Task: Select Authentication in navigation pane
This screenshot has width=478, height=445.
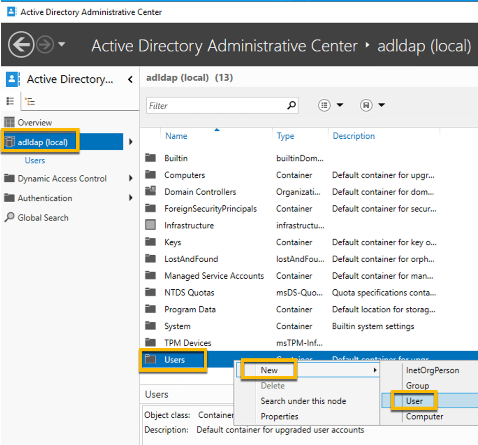Action: click(x=45, y=198)
